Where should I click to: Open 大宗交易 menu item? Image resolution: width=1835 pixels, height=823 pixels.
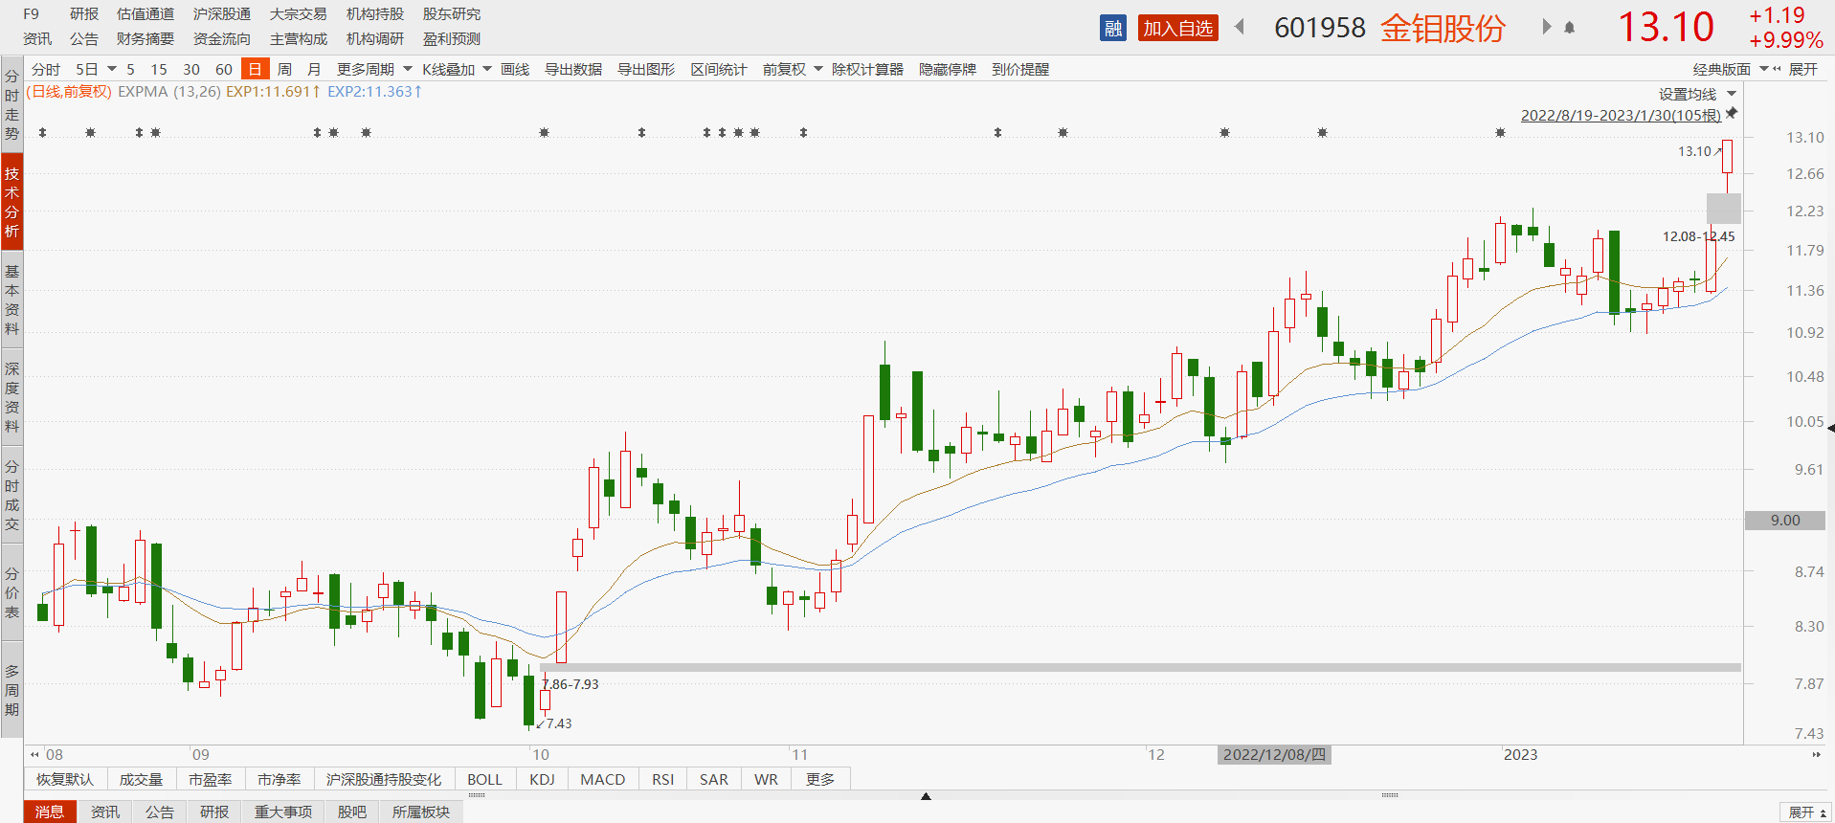point(299,14)
